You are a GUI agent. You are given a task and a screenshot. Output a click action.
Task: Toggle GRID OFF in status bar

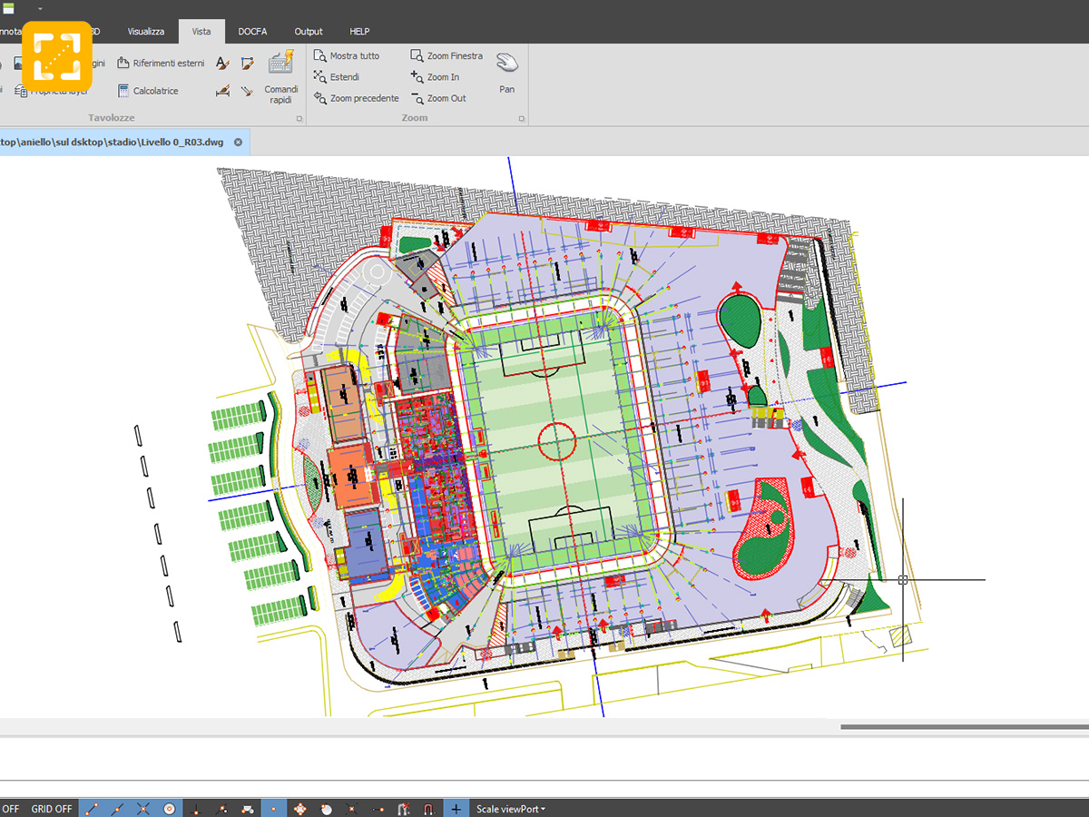[x=52, y=809]
